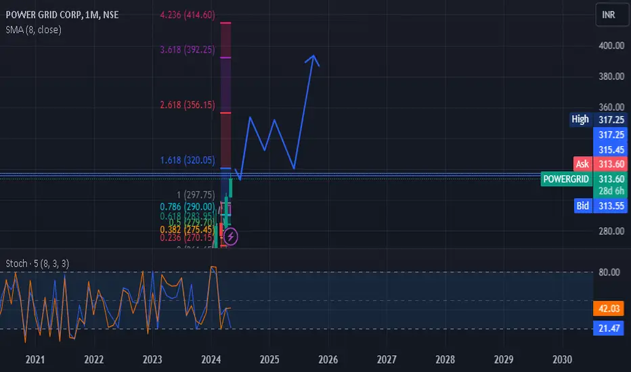Click the 4.236 (414.60) Fibonacci level label
631x372 pixels.
[x=188, y=15]
